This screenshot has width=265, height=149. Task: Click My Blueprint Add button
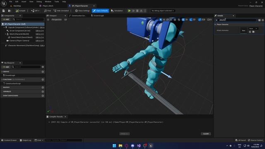click(6, 67)
